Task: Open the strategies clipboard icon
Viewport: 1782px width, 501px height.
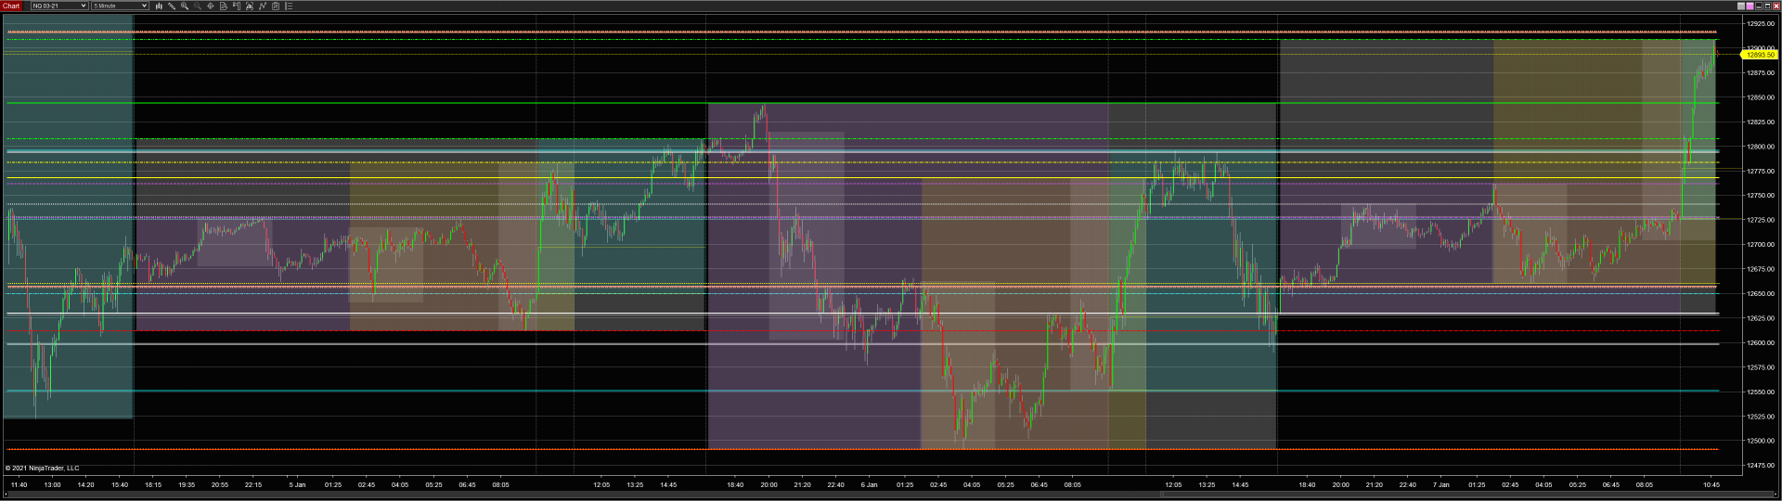Action: (276, 6)
